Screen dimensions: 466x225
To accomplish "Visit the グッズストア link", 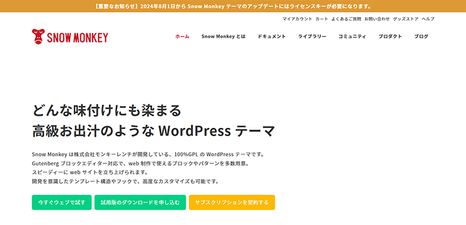I will [405, 19].
